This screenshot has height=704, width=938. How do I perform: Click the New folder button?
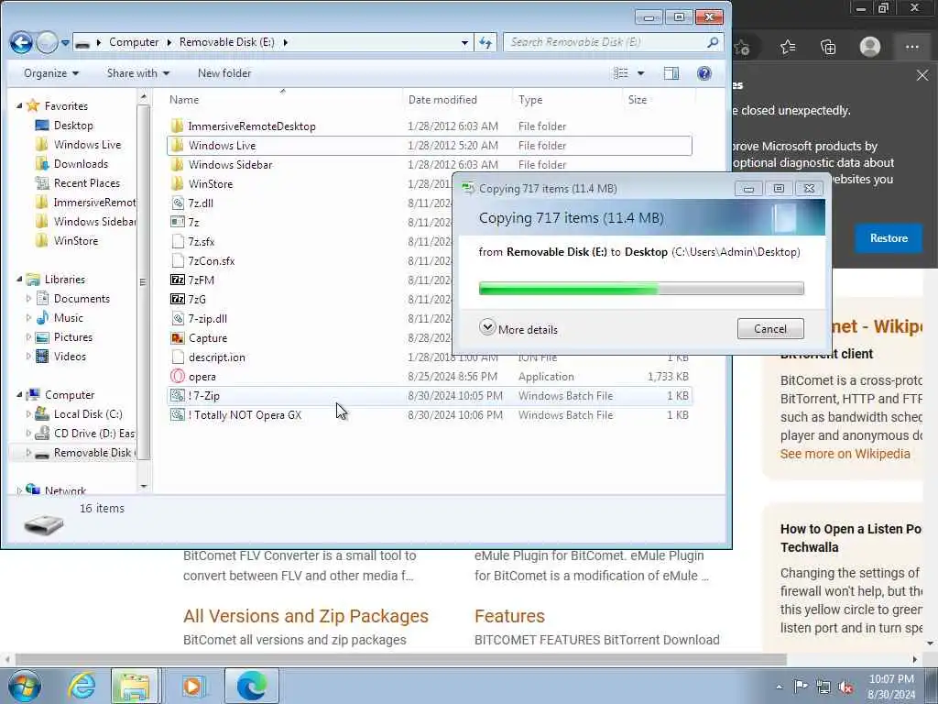pos(224,73)
